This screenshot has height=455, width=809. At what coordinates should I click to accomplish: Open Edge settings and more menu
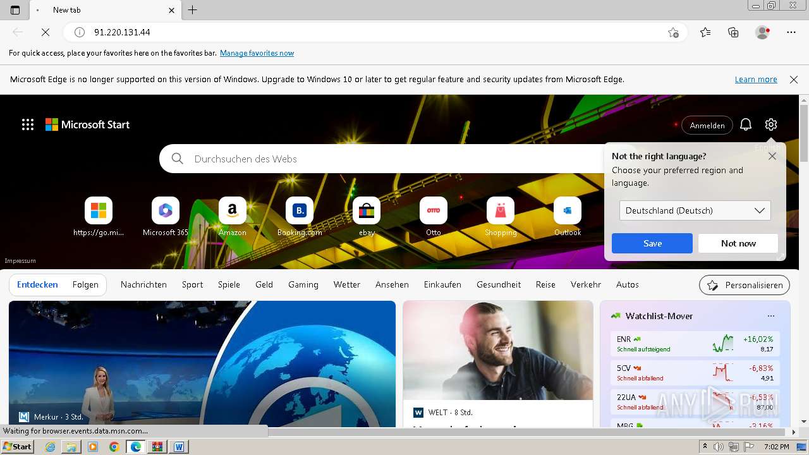[x=791, y=32]
